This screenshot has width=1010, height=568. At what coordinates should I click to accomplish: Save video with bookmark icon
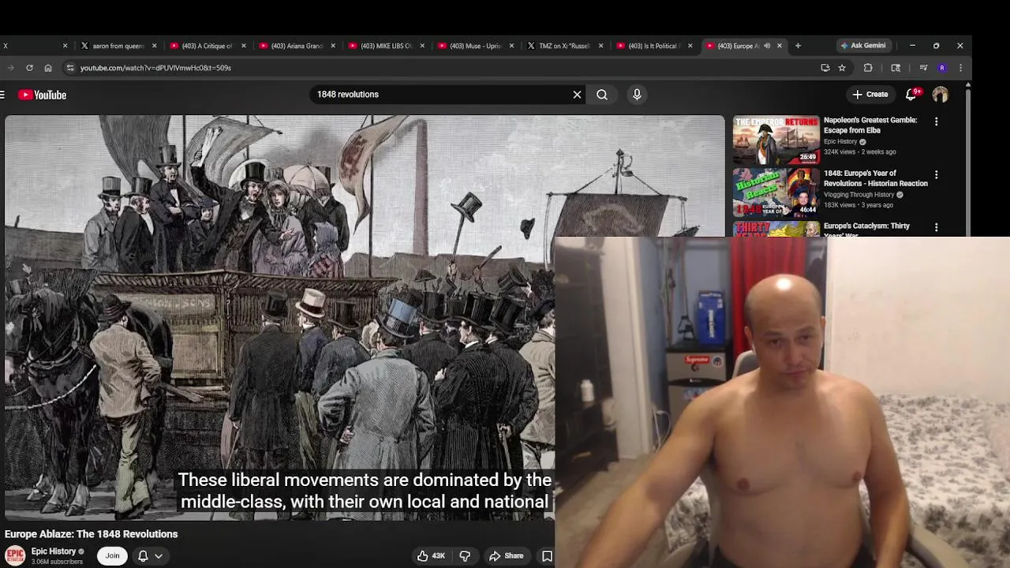tap(547, 555)
